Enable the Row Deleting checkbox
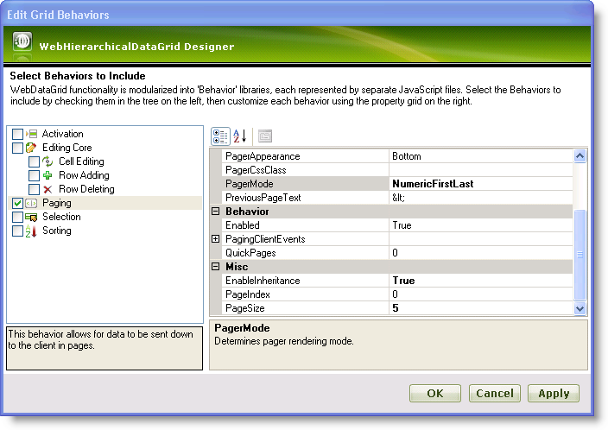Image resolution: width=608 pixels, height=430 pixels. click(35, 190)
